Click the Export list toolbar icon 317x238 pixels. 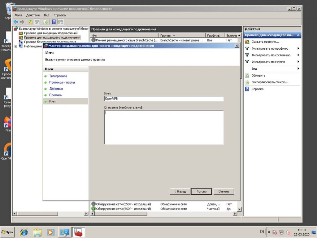click(x=45, y=22)
